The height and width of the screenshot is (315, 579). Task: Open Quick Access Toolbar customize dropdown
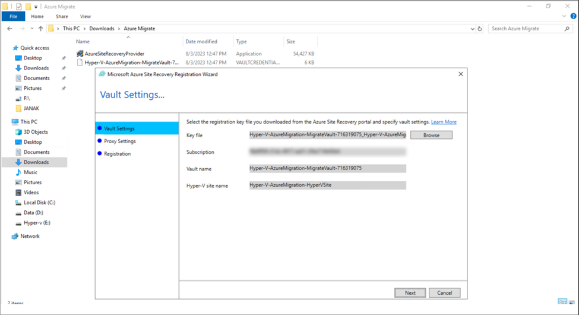click(36, 7)
